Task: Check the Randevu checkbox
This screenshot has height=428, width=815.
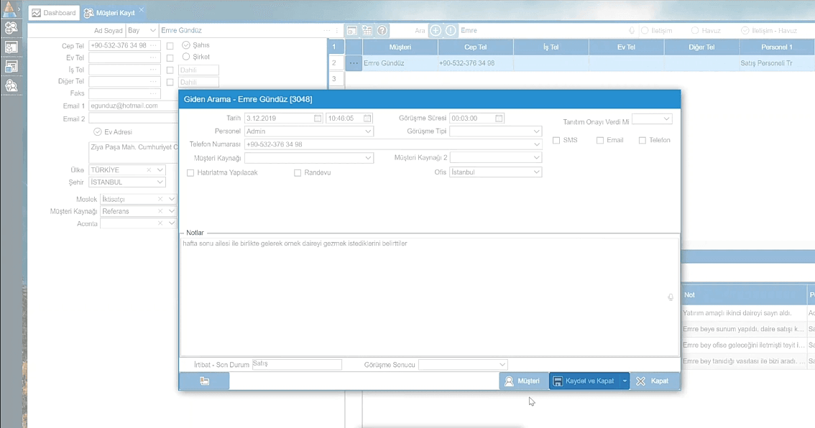Action: (298, 173)
